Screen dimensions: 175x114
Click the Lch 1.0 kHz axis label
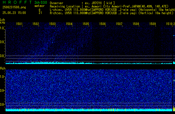point(2,28)
